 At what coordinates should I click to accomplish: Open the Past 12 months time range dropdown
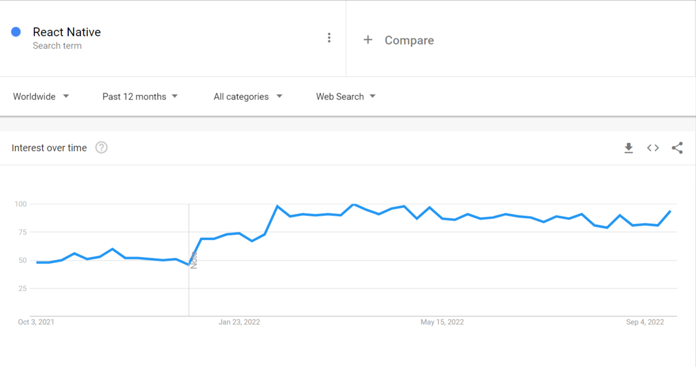(x=140, y=97)
